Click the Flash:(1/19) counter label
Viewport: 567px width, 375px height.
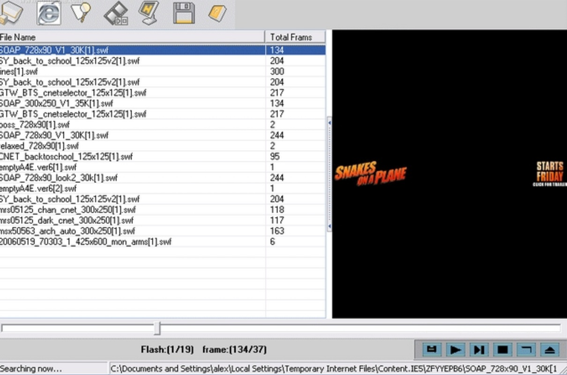[x=167, y=350]
